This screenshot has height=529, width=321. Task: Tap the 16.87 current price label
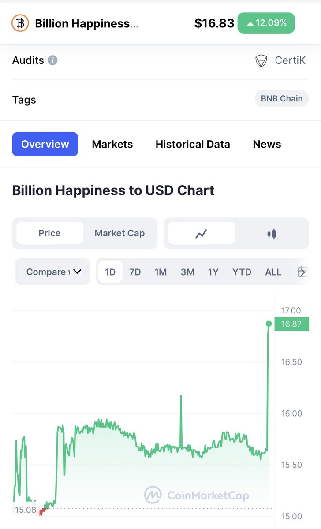tap(291, 324)
